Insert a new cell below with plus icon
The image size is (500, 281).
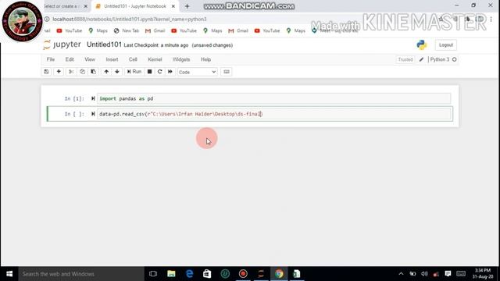tap(59, 72)
